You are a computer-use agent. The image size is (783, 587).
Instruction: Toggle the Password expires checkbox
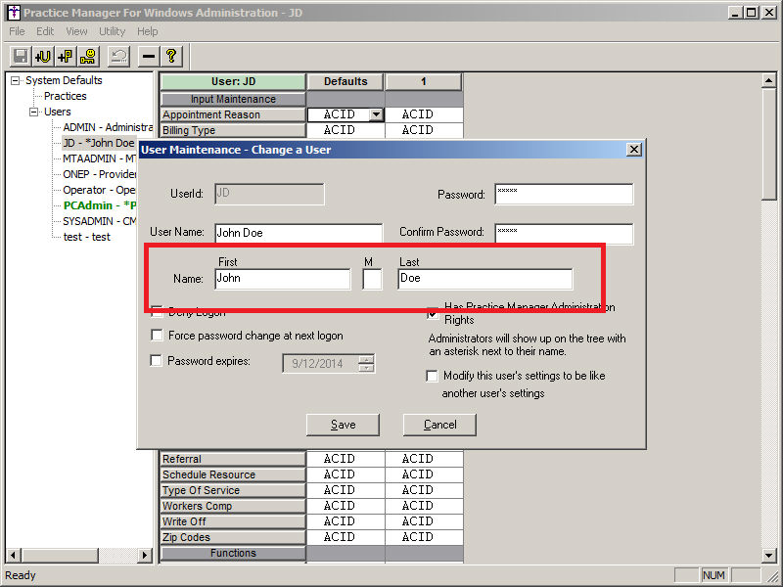[x=158, y=361]
